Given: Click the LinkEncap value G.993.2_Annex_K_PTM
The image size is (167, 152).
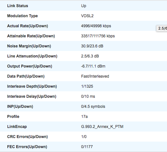Looking at the screenshot, I should click(x=102, y=127).
